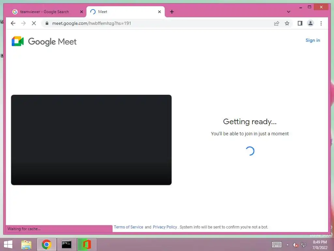Open the Chrome three-dot menu
This screenshot has height=251, width=334.
pyautogui.click(x=321, y=23)
